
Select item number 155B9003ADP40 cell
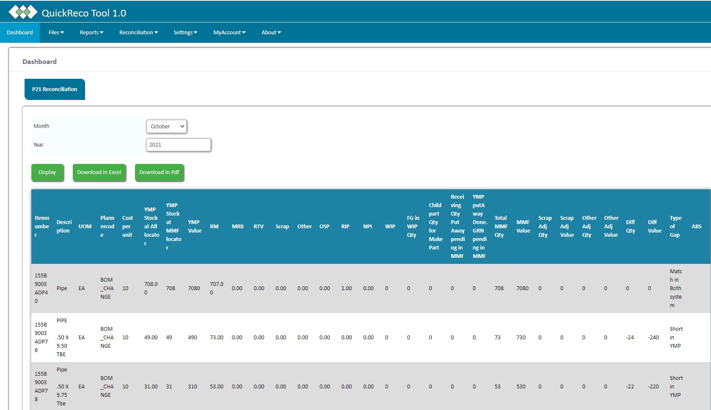pos(41,288)
